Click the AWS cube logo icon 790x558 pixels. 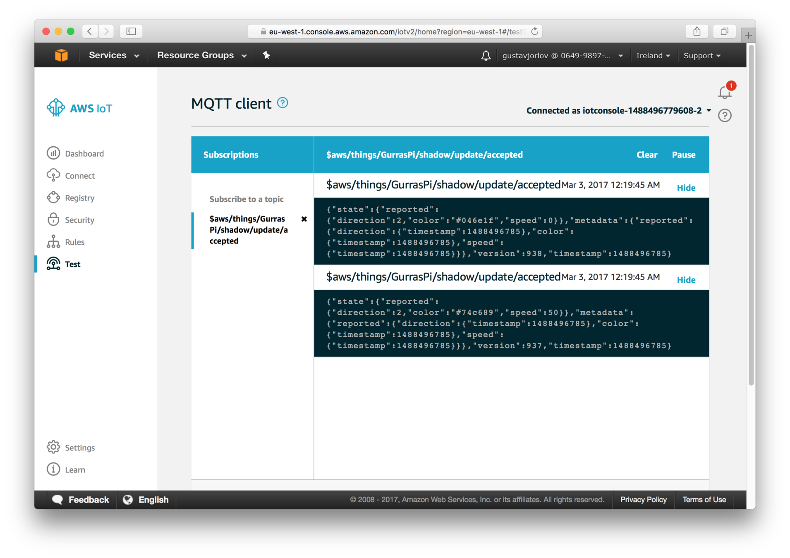coord(61,55)
